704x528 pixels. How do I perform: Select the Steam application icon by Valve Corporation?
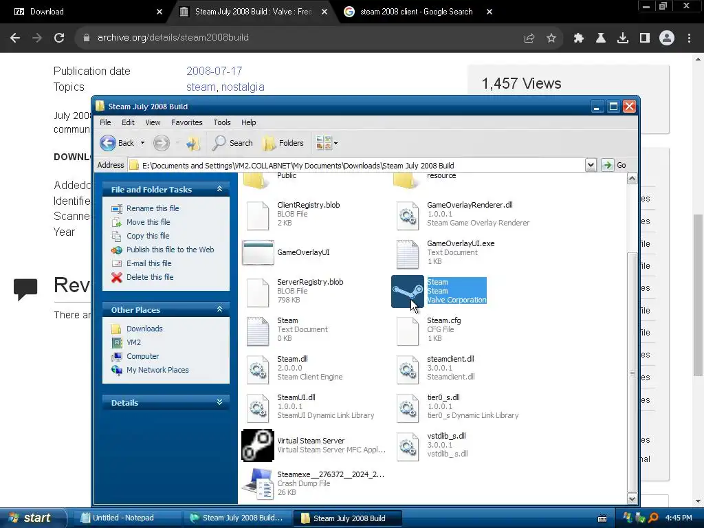pyautogui.click(x=408, y=291)
